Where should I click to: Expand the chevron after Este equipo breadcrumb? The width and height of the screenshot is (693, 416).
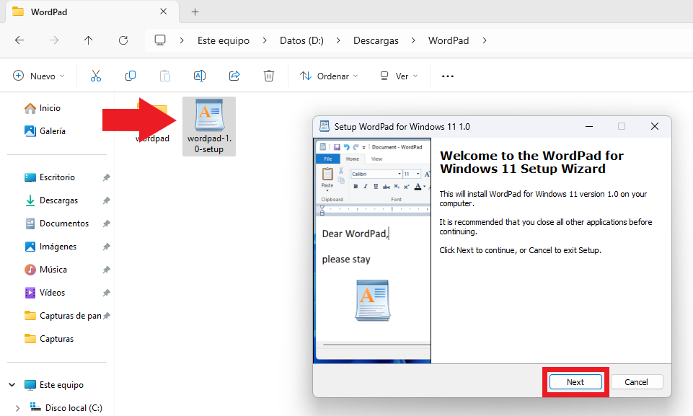pos(265,40)
